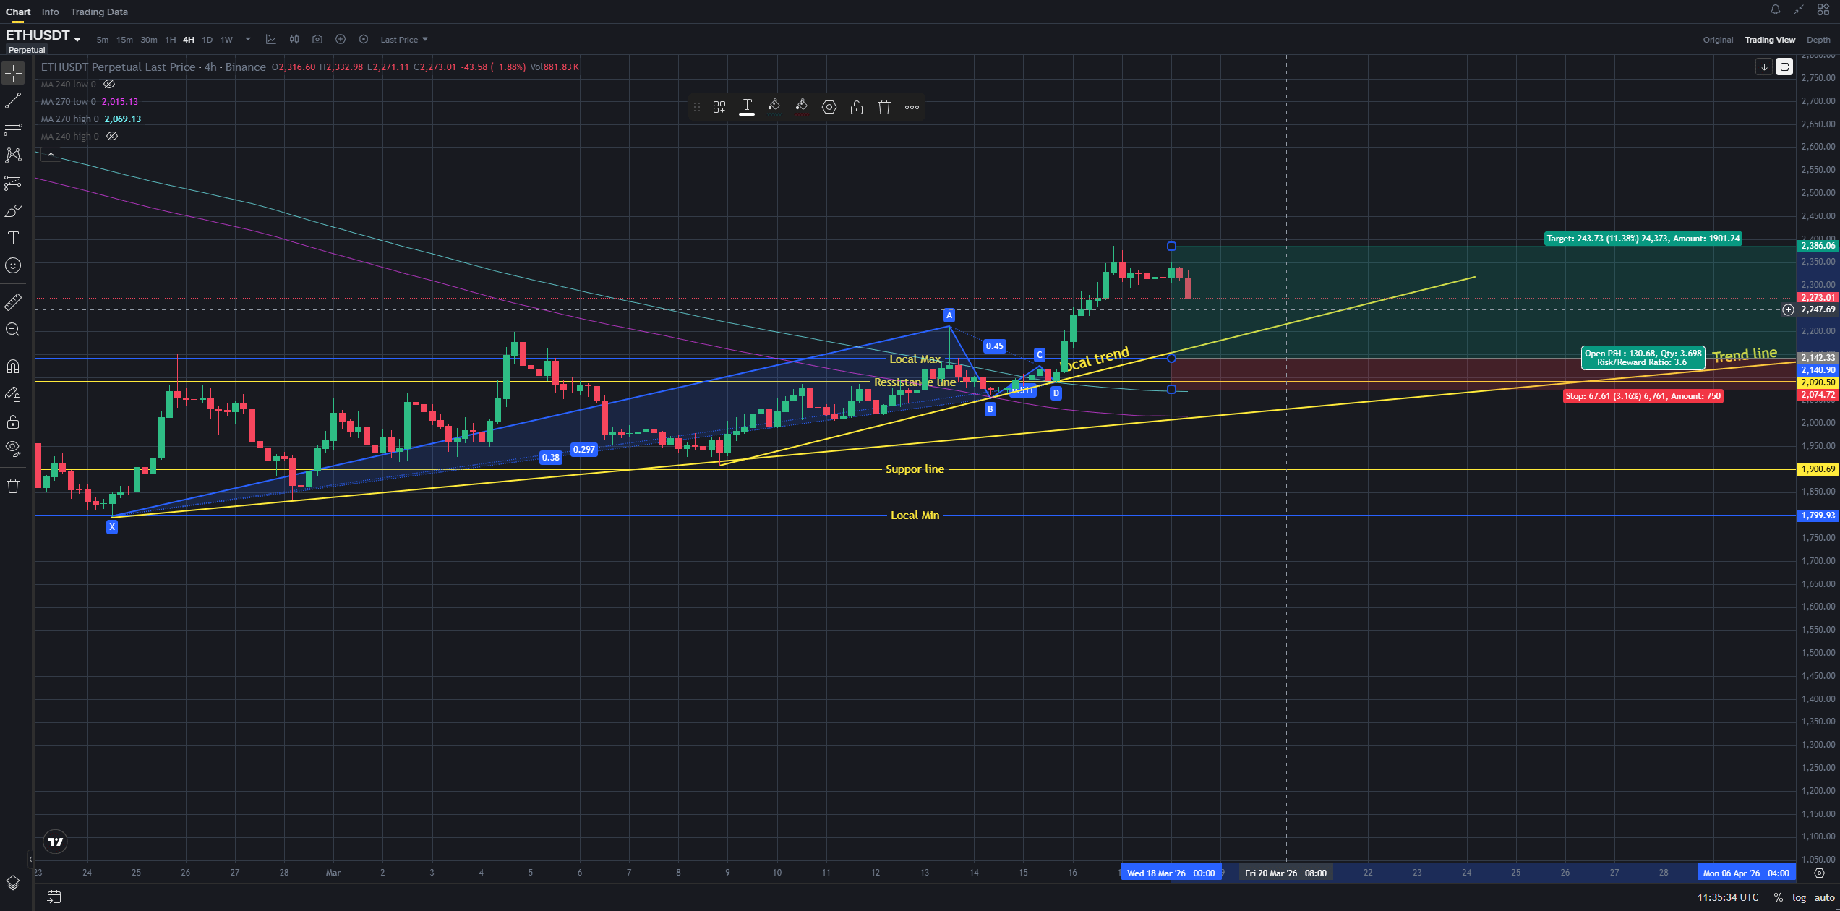
Task: Select the trend line drawing tool
Action: coord(13,100)
